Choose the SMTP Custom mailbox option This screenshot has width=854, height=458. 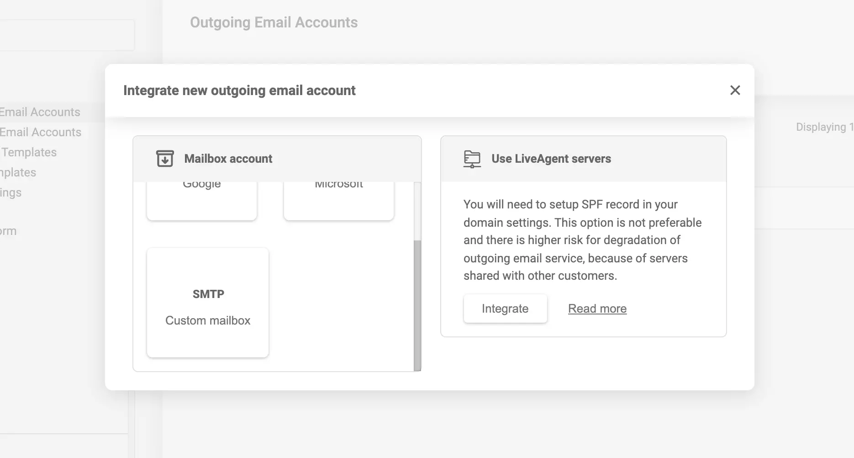pos(207,303)
